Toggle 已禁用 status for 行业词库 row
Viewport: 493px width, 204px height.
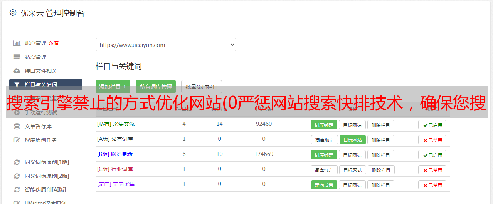tap(432, 170)
